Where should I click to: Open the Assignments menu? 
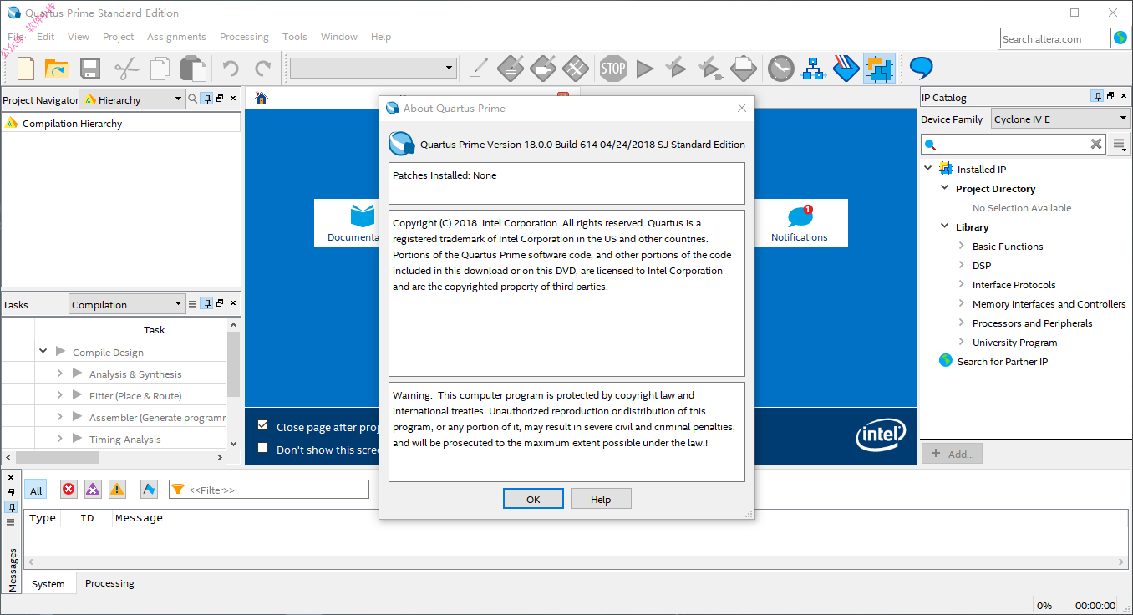tap(176, 37)
